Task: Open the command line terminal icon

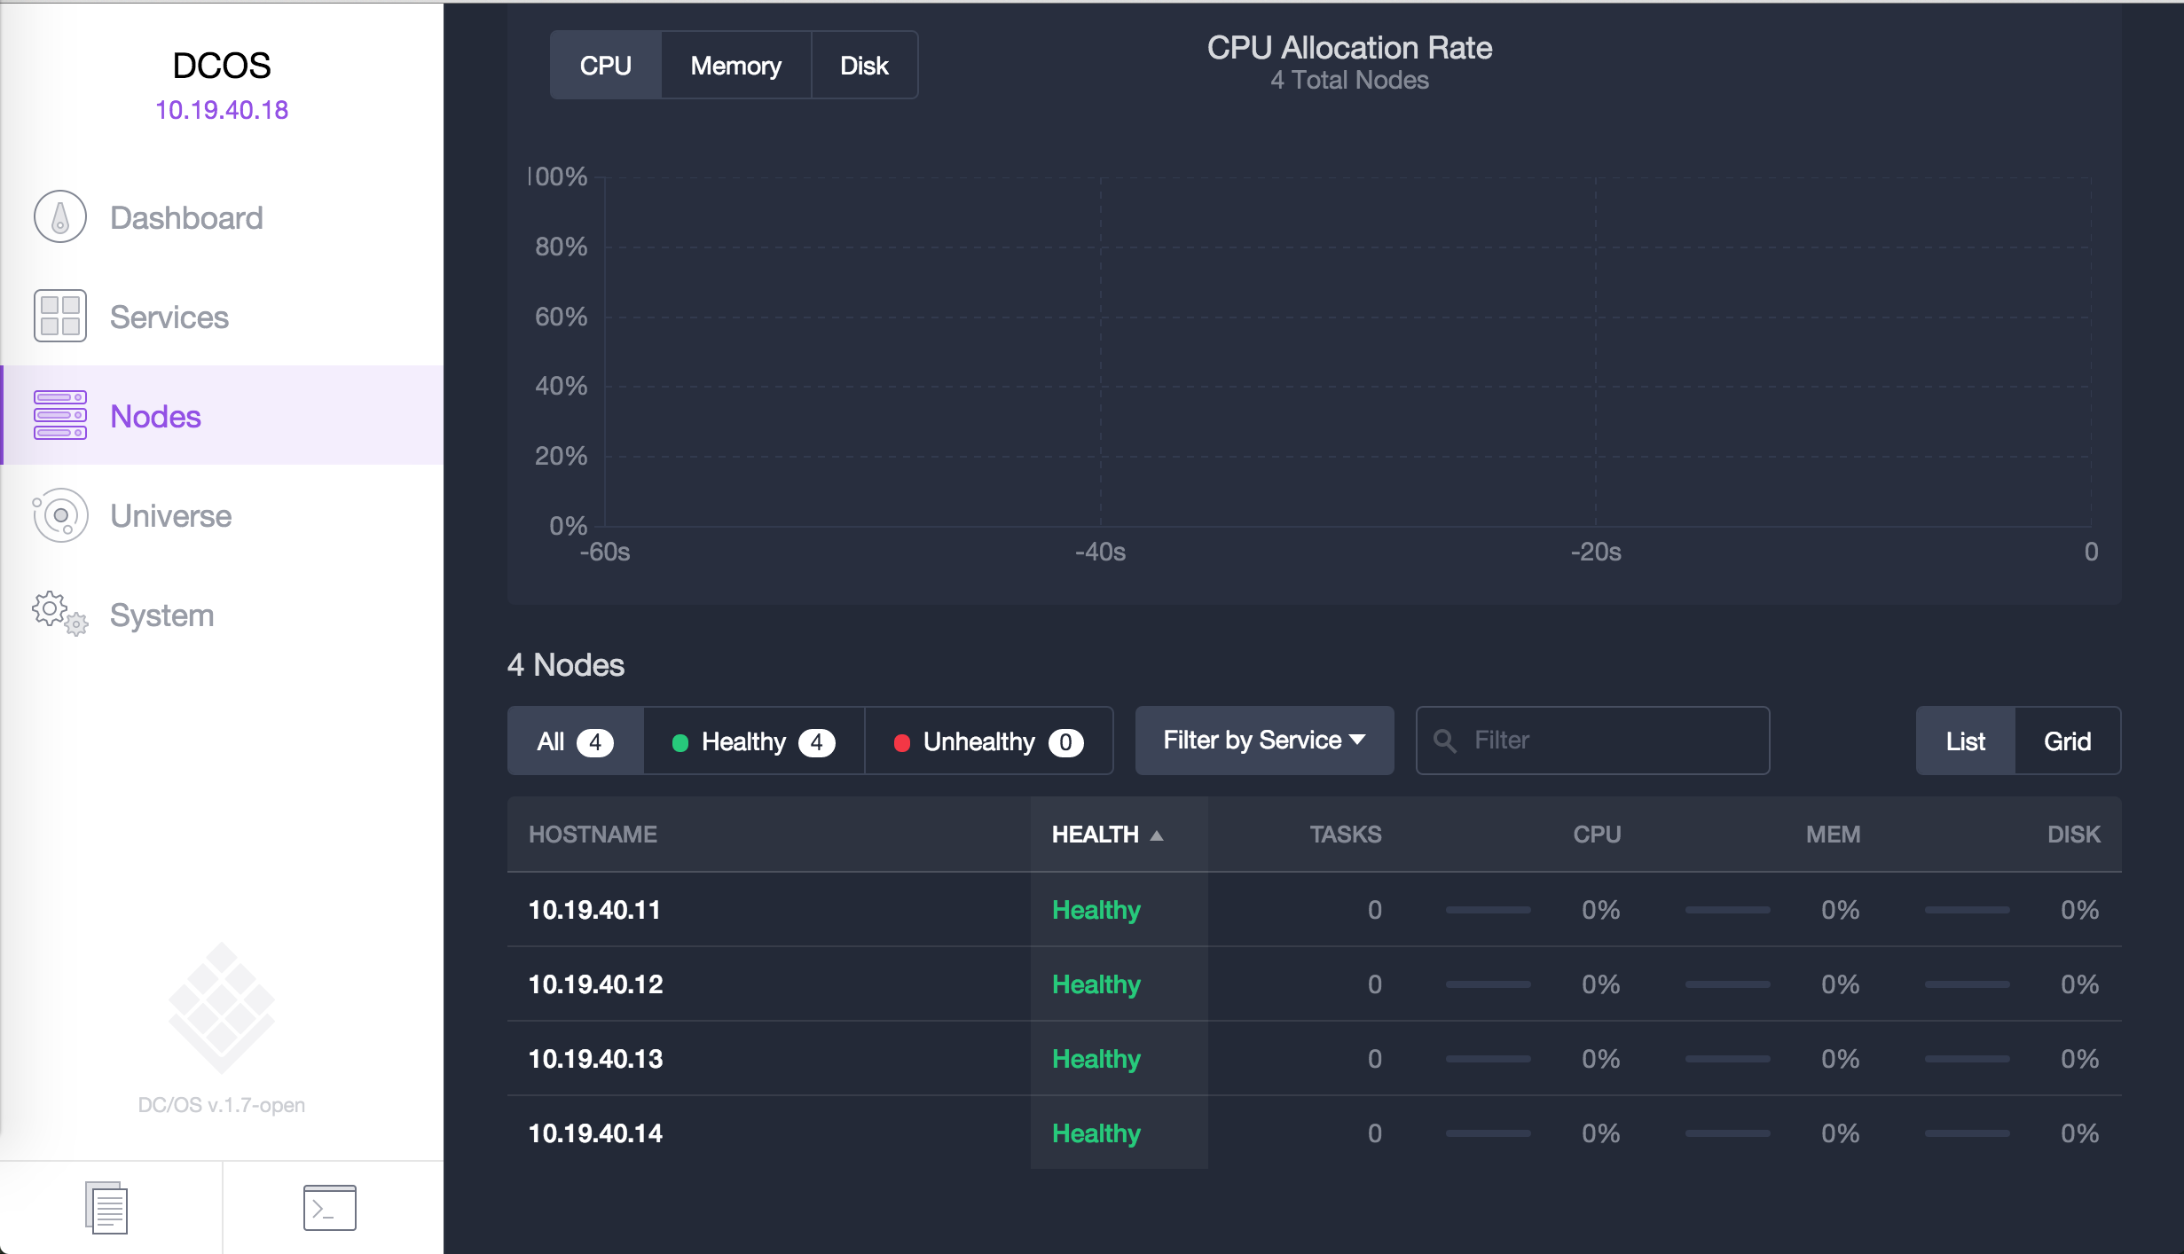Action: coord(329,1207)
